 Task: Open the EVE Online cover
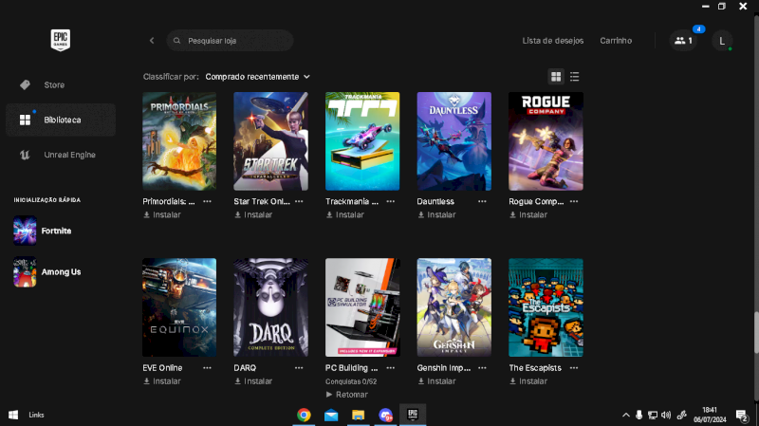(179, 307)
